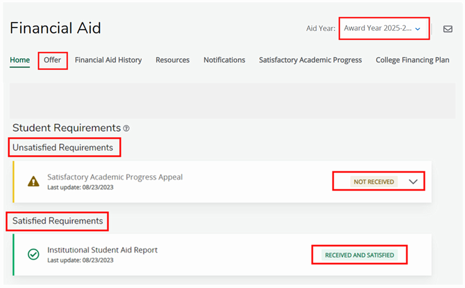Select Institutional Student Aid Report requirement title

102,250
